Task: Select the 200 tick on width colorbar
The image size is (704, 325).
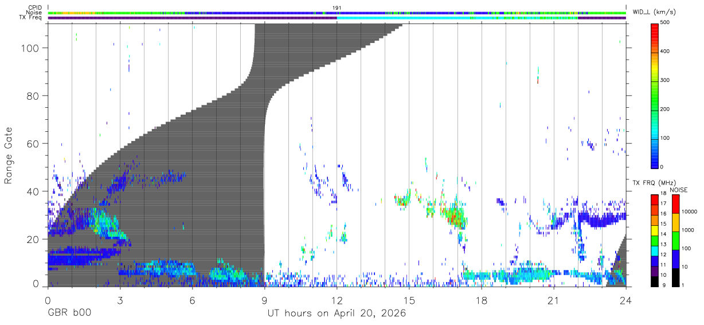Action: (666, 109)
